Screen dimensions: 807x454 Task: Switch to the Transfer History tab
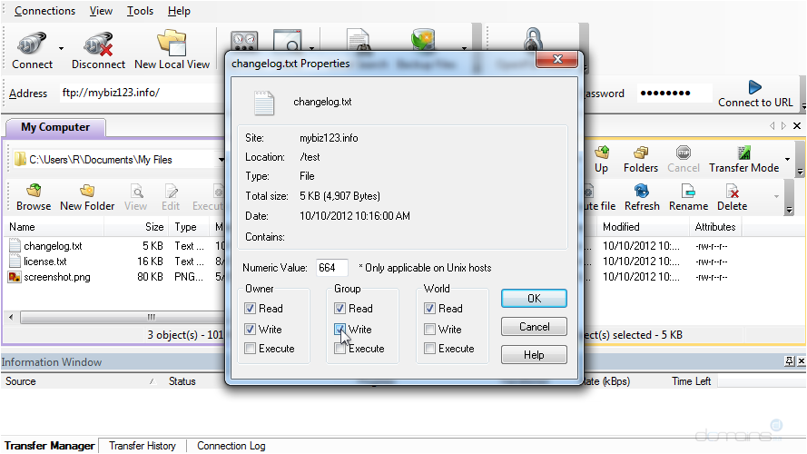[x=143, y=446]
